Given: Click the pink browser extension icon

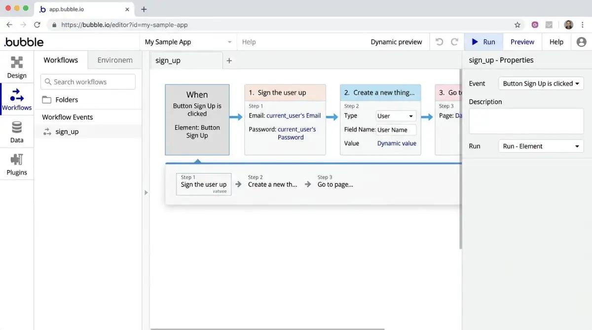Looking at the screenshot, I should click(x=535, y=25).
